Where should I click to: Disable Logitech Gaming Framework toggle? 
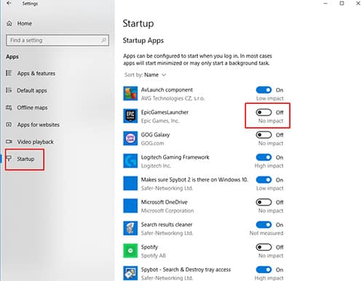pyautogui.click(x=264, y=158)
